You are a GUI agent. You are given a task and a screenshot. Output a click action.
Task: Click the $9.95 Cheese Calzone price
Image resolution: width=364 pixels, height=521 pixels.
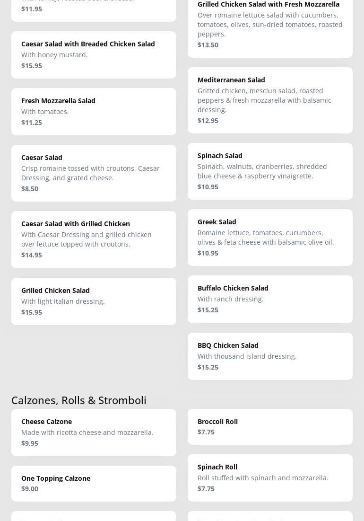point(30,443)
